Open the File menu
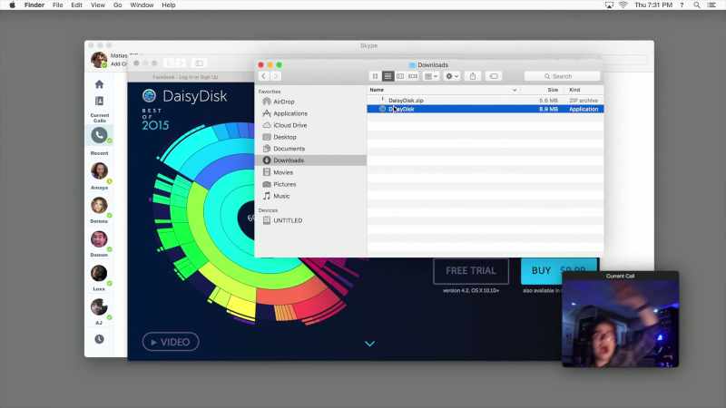The width and height of the screenshot is (726, 408). pos(57,5)
